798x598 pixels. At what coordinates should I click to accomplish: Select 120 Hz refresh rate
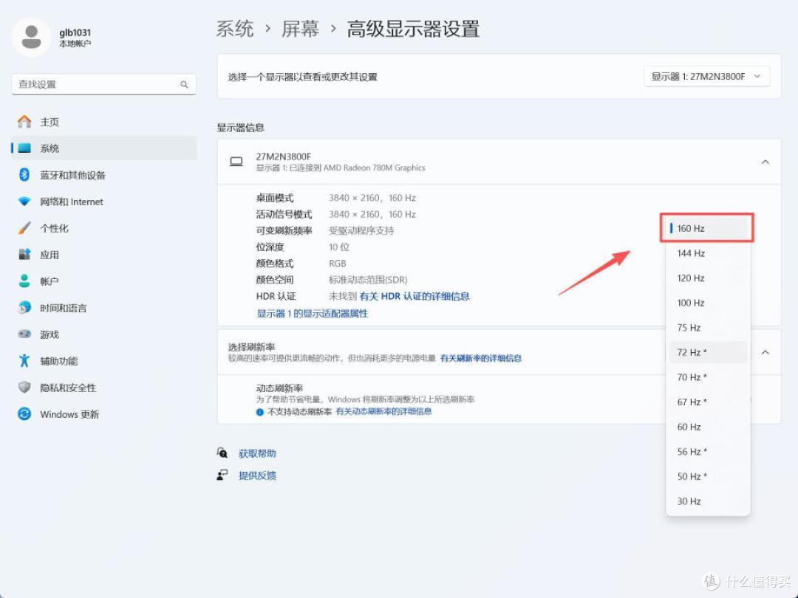click(x=707, y=278)
